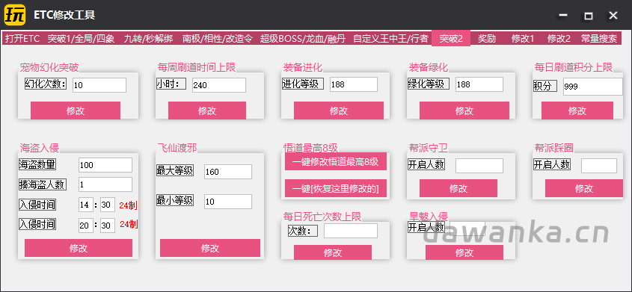
Task: Click the 积分 input showing 999
Action: 593,87
